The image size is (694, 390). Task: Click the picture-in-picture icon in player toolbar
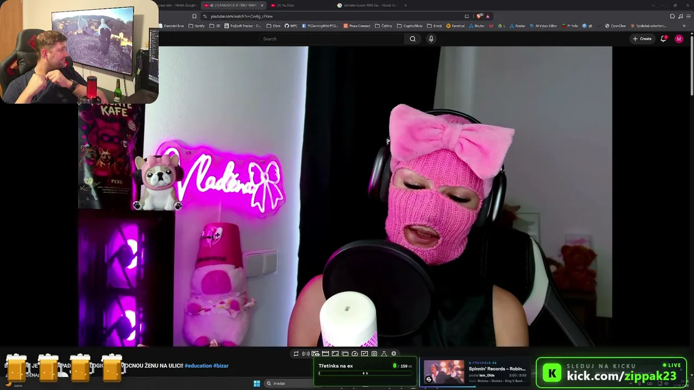click(335, 354)
